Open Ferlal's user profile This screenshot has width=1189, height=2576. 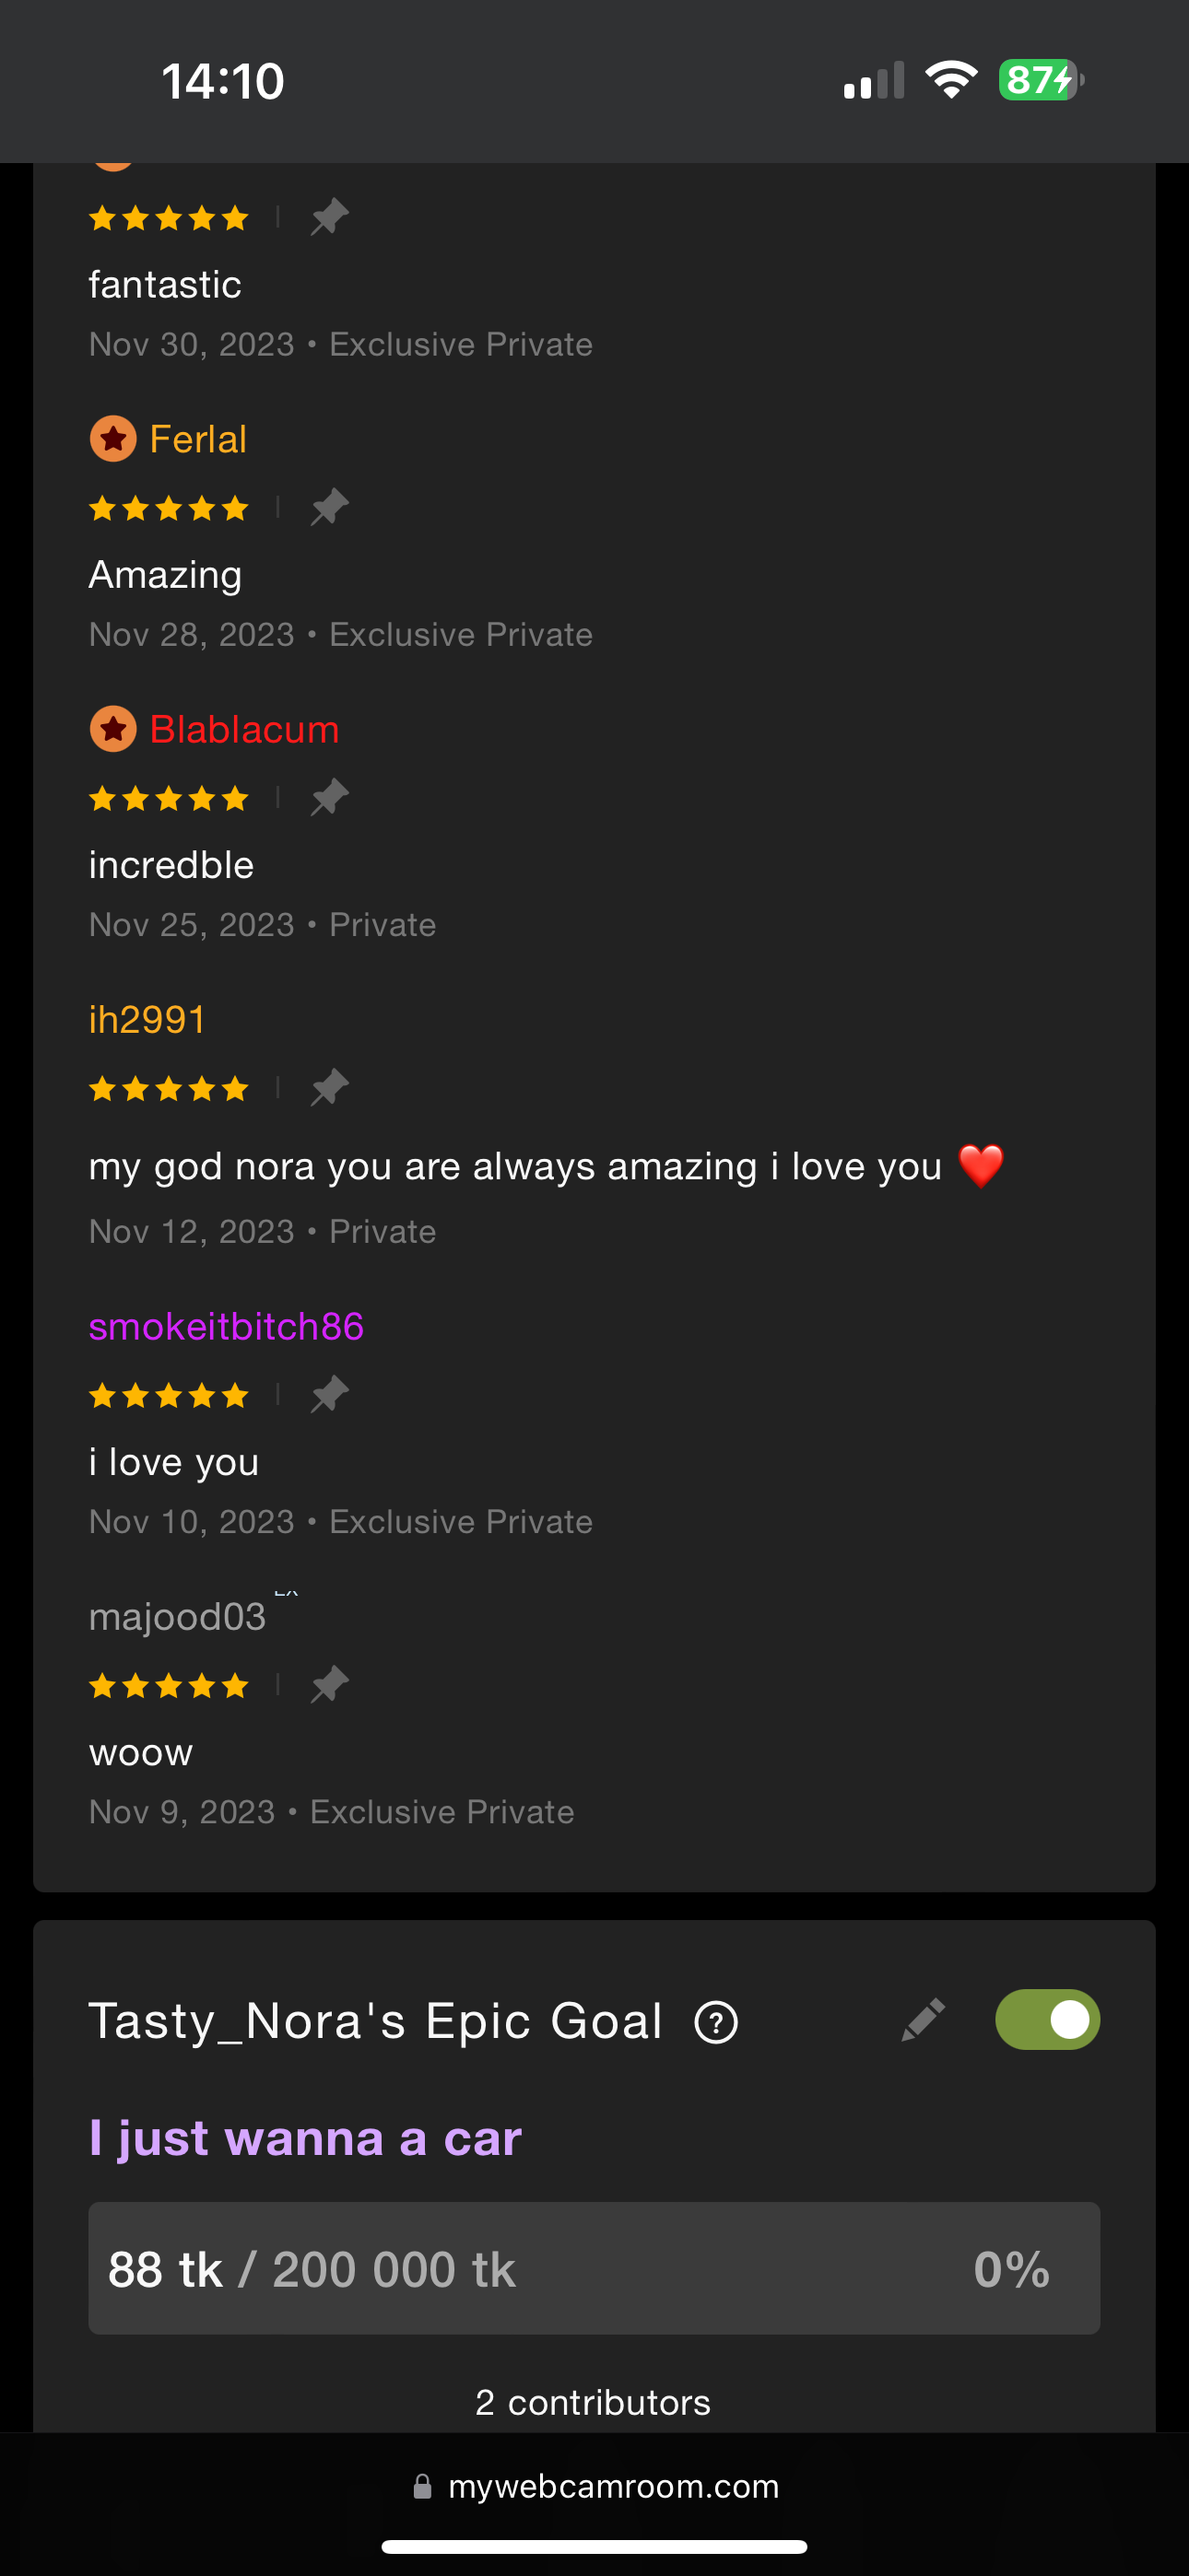(197, 439)
